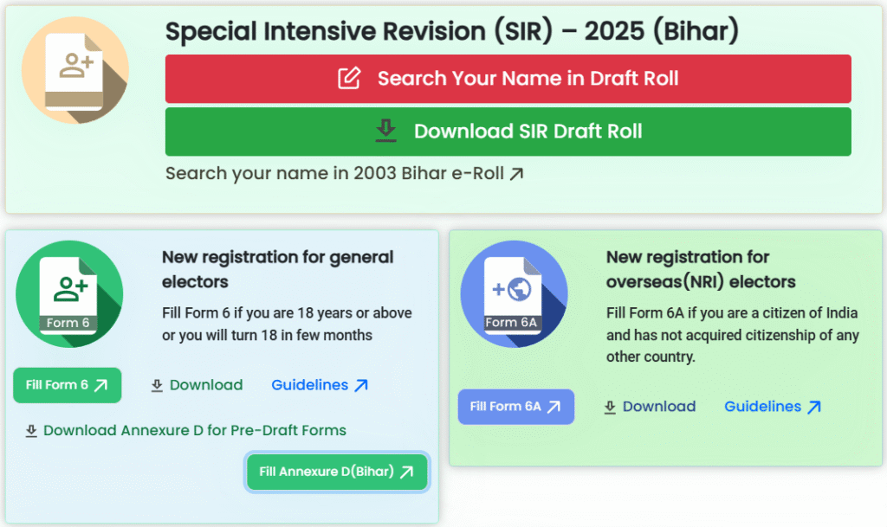
Task: Open the Fill Form 6A button
Action: (515, 407)
